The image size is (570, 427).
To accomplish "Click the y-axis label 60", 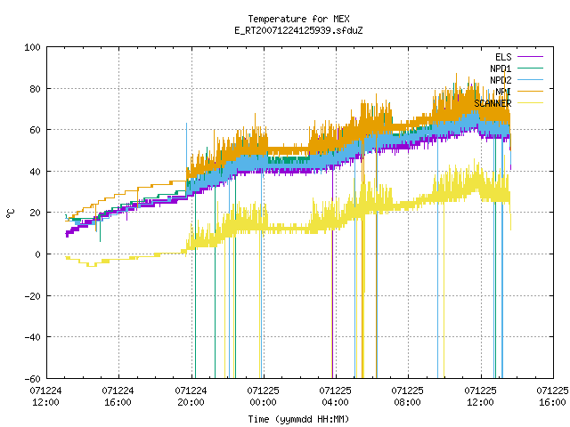I will [x=35, y=130].
